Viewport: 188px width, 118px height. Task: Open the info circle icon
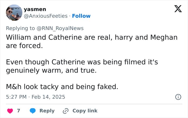[178, 97]
